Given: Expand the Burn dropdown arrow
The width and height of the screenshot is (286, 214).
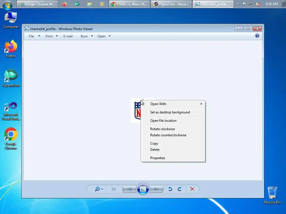Looking at the screenshot, I should pos(92,36).
